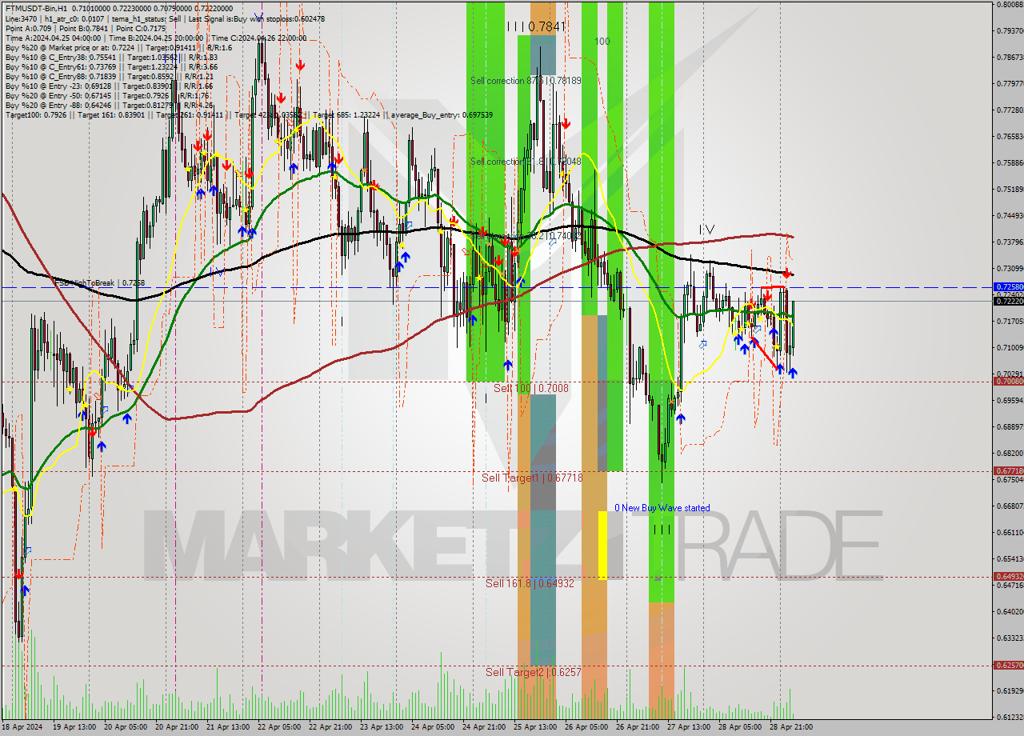Click the '28 Apr 05:00' time axis label
The image size is (1024, 736).
[739, 727]
